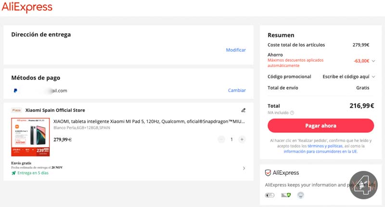Click the -63,00€ savings amount

[361, 61]
